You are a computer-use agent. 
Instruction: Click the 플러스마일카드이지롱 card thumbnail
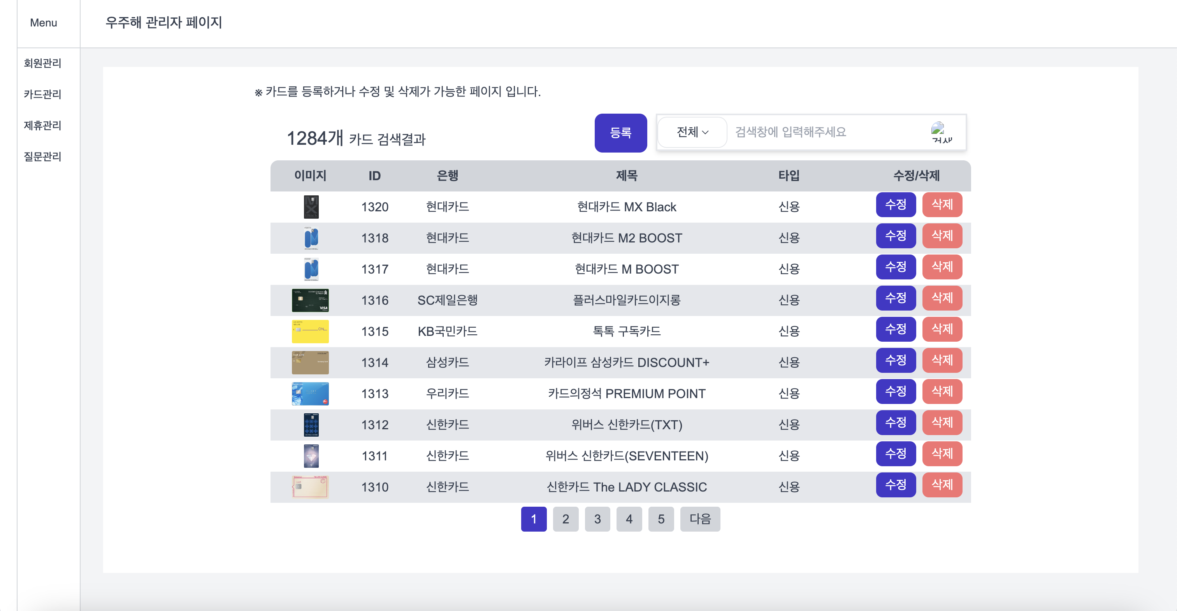coord(310,300)
